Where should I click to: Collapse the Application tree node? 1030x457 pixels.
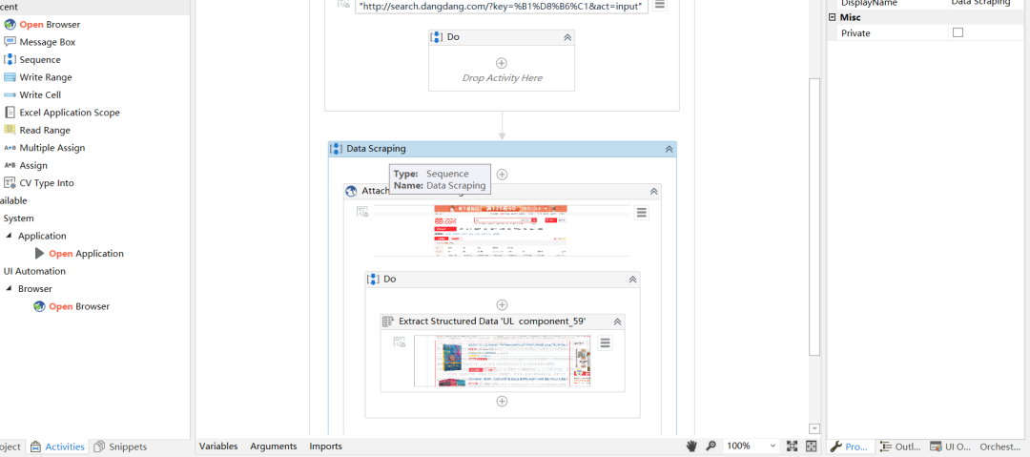(10, 236)
